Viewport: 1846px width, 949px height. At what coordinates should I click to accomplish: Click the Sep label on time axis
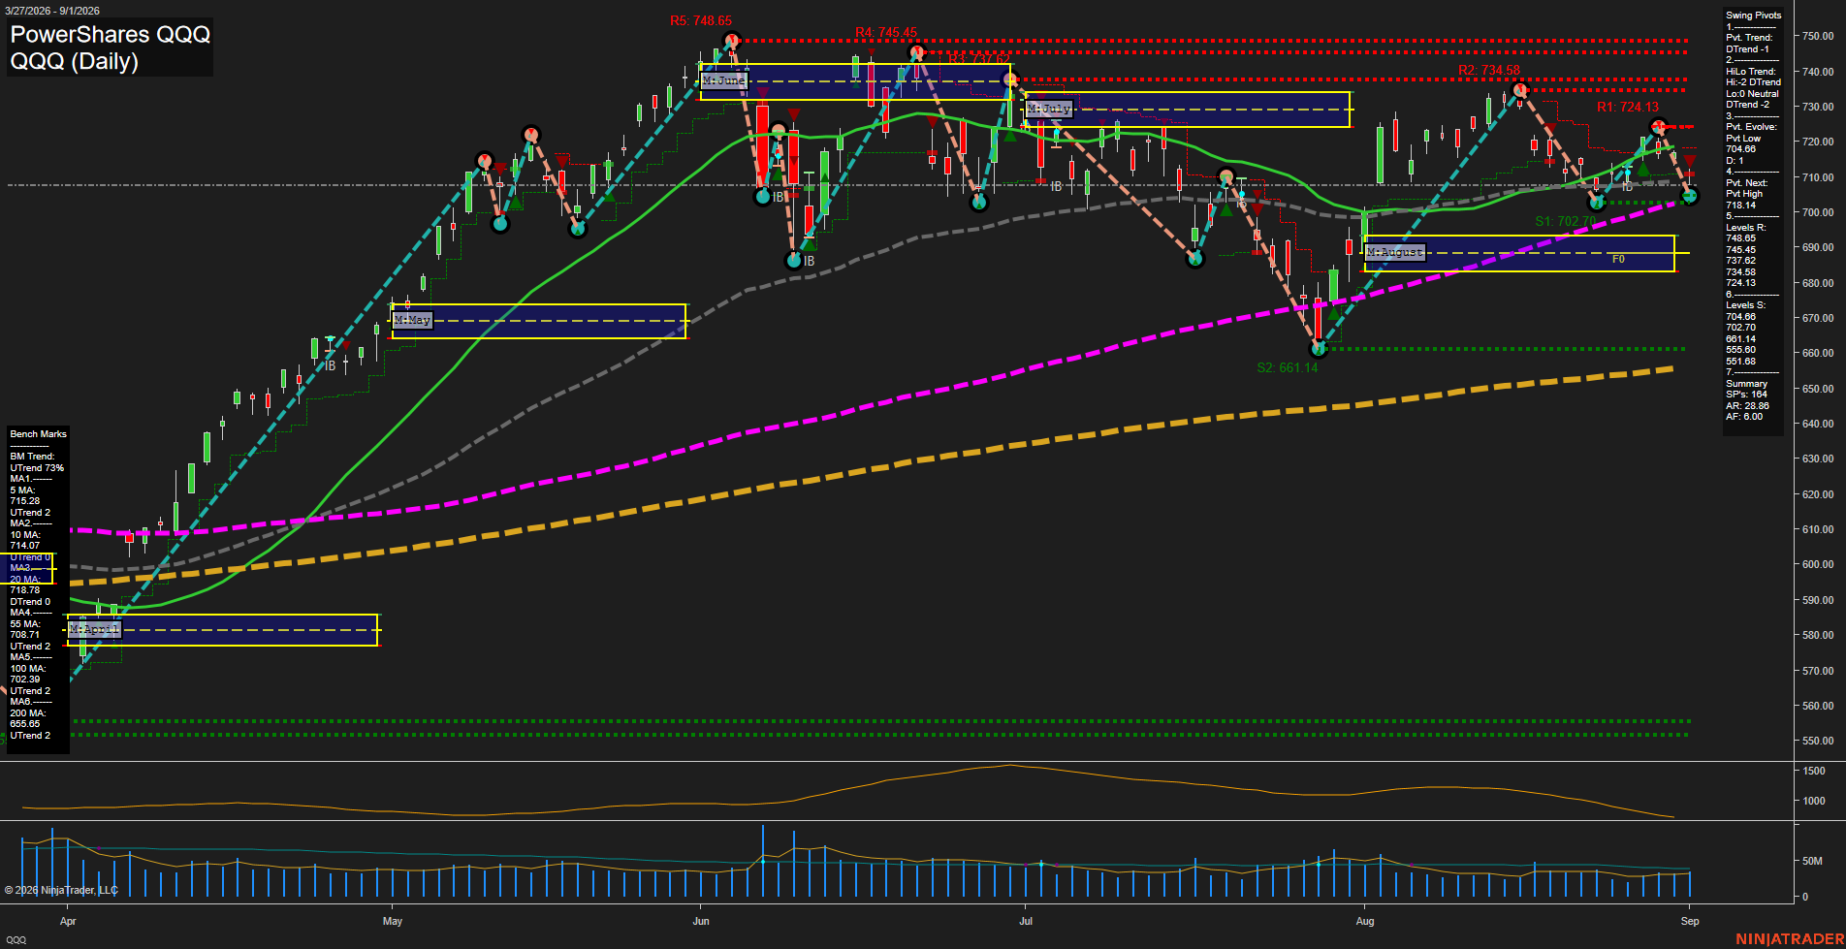[x=1690, y=921]
